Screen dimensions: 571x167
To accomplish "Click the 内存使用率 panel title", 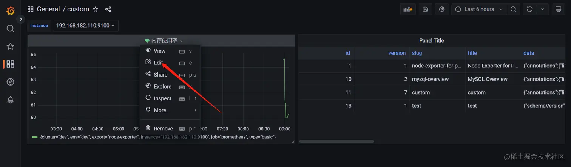I will point(164,41).
